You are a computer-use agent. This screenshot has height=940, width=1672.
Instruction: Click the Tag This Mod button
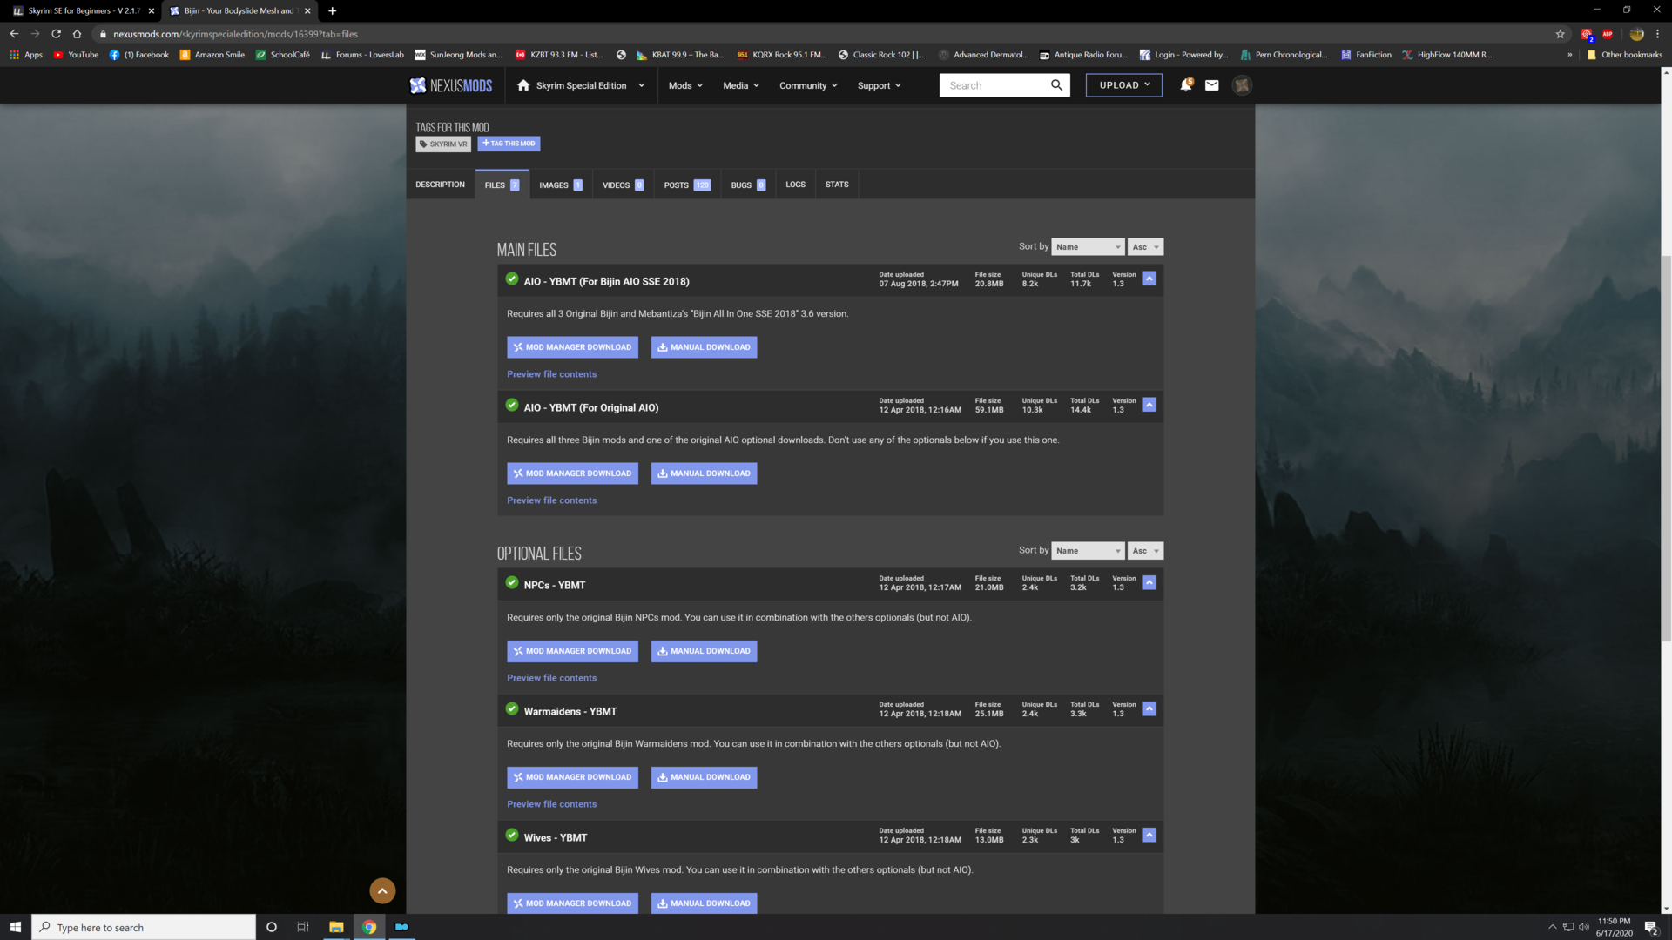pos(509,144)
